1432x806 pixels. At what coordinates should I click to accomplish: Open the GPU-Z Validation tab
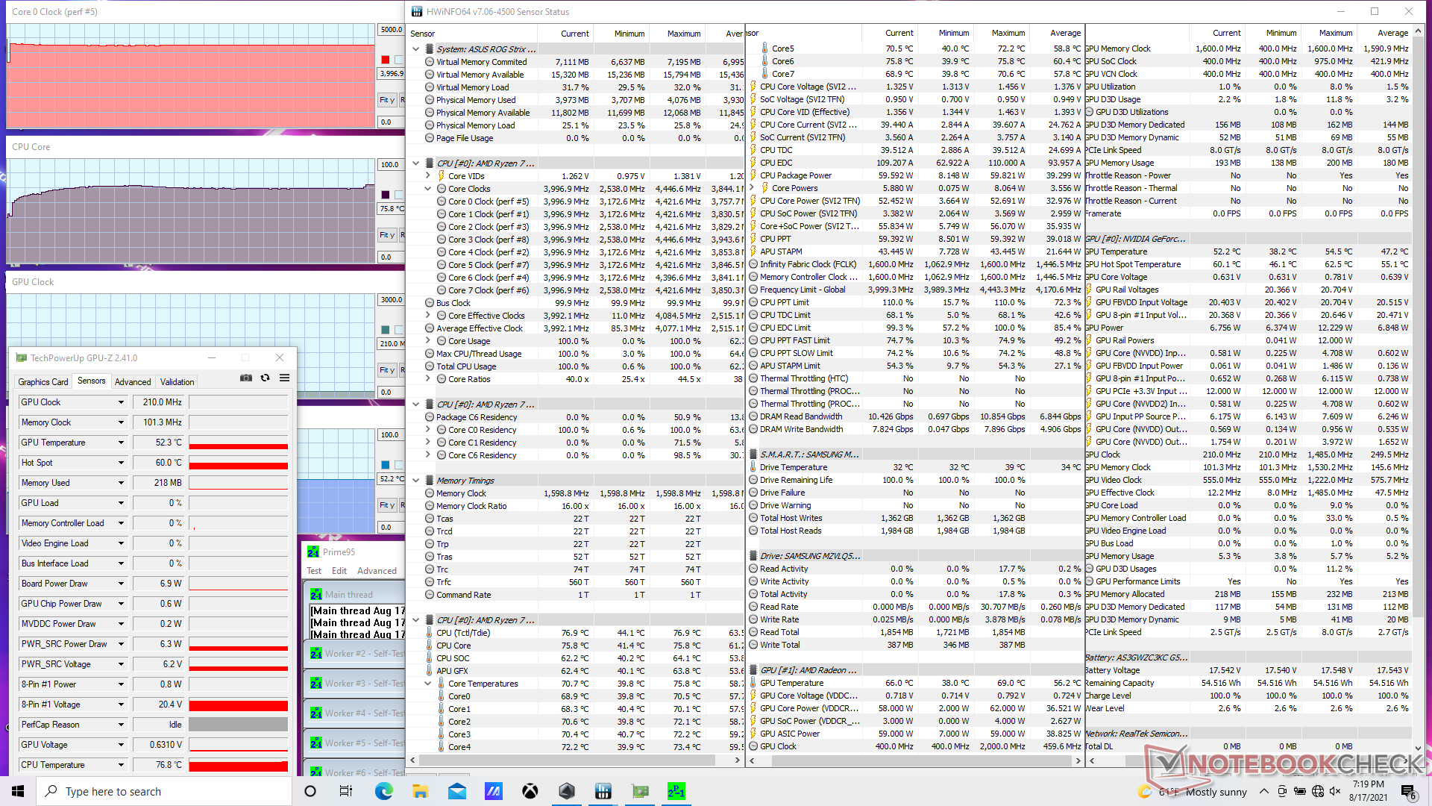(x=177, y=381)
